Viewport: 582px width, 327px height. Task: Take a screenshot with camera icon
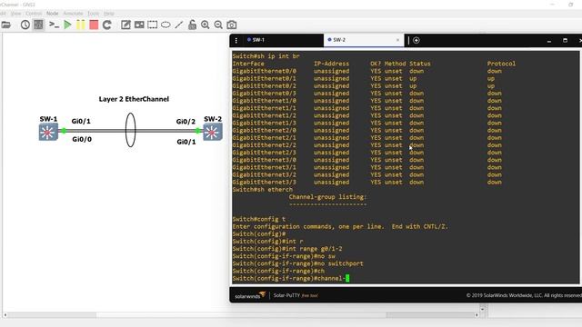(x=232, y=25)
